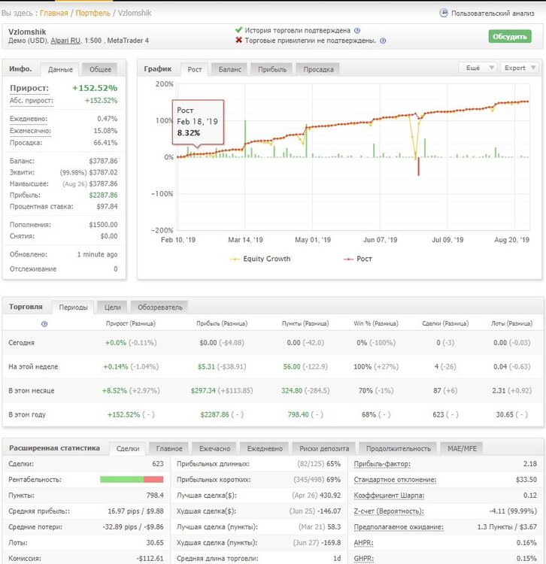546x564 pixels.
Task: Select the Просадка chart tab
Action: (318, 69)
